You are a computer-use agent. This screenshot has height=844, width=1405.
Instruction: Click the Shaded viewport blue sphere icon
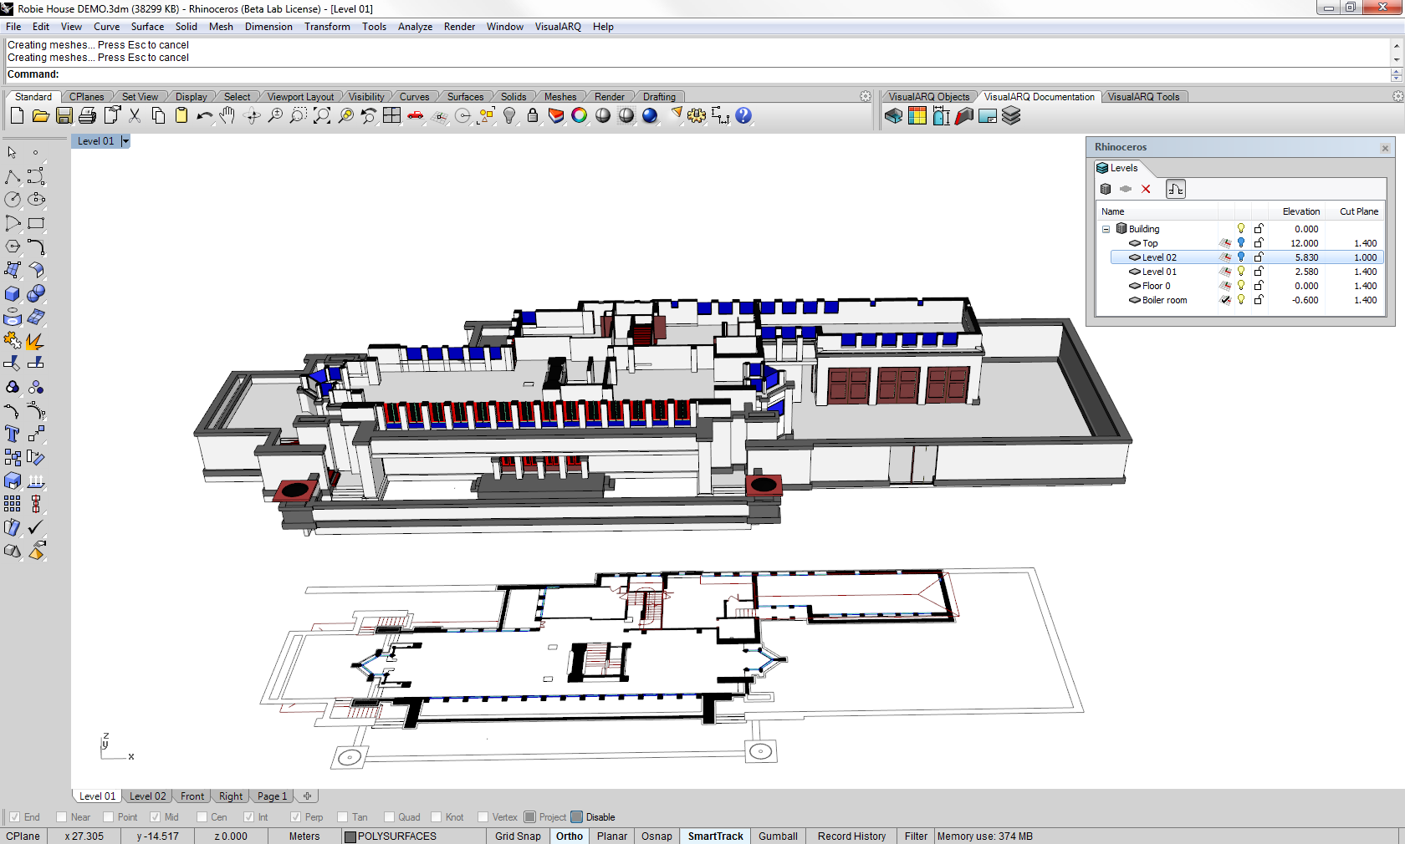pos(650,116)
